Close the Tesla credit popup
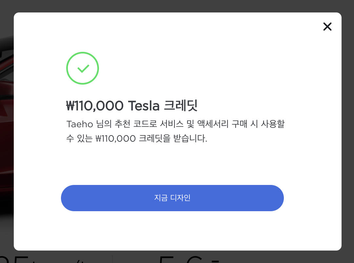The width and height of the screenshot is (354, 263). pos(327,27)
